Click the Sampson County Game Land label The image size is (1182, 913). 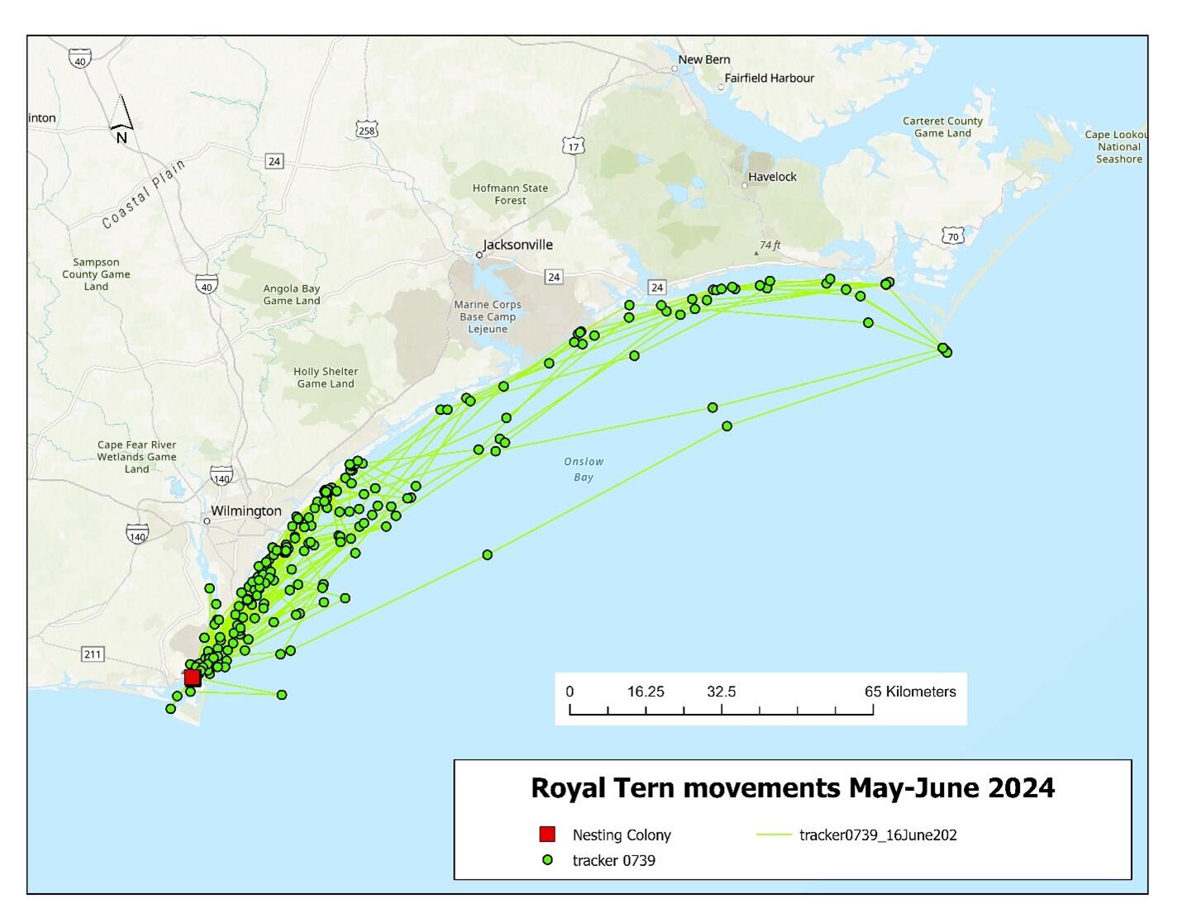point(96,274)
